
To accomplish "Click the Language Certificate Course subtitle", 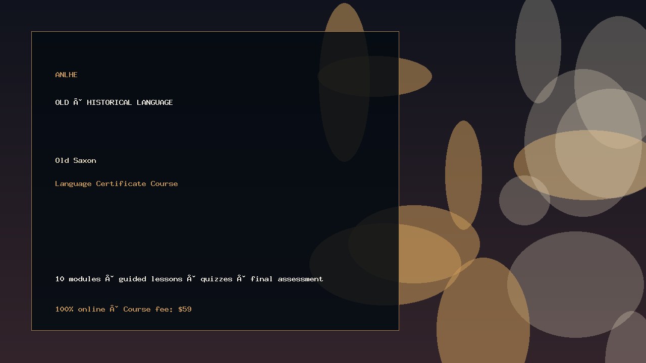I will click(x=117, y=184).
